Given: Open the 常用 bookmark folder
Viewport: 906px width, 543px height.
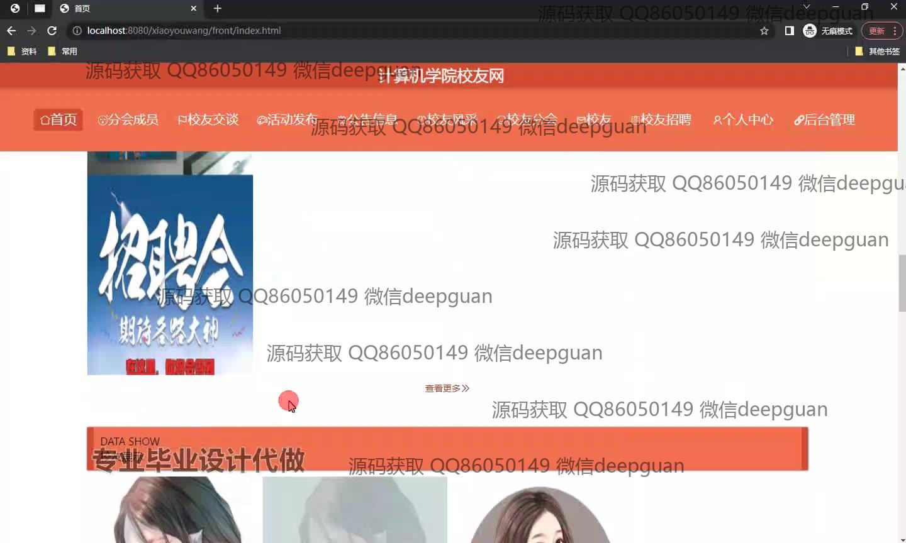Looking at the screenshot, I should (x=62, y=52).
